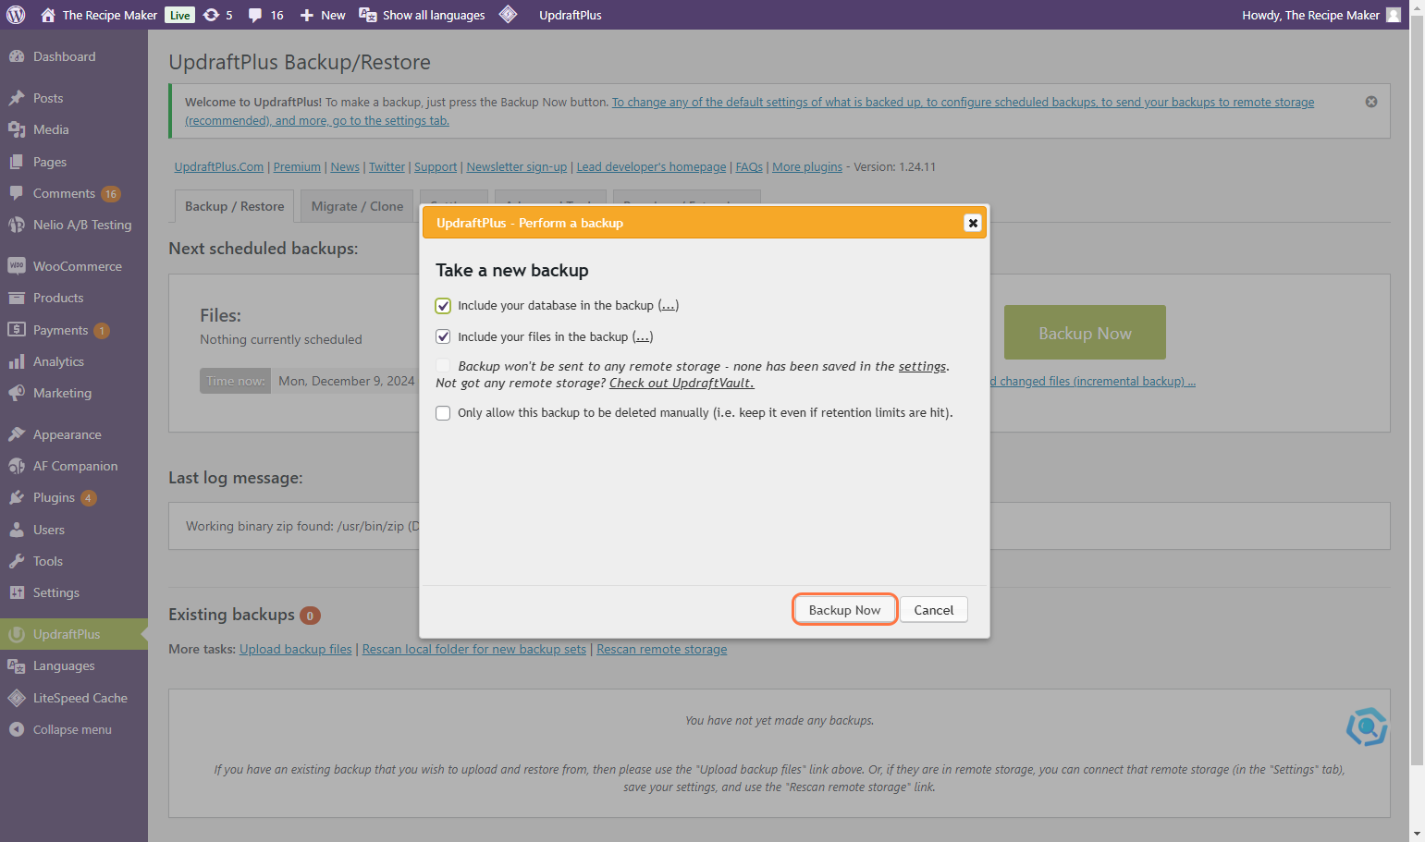Switch to the Migrate / Clone tab
1425x842 pixels.
tap(357, 206)
